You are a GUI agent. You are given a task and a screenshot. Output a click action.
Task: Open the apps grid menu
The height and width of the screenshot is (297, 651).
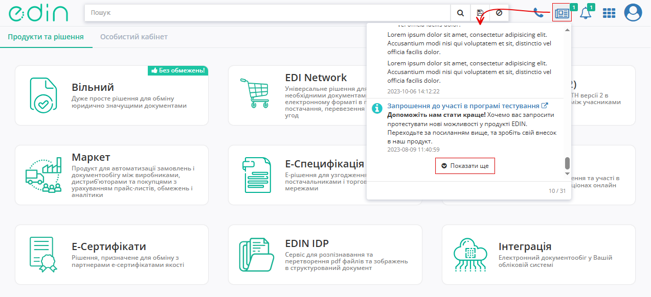click(x=609, y=13)
